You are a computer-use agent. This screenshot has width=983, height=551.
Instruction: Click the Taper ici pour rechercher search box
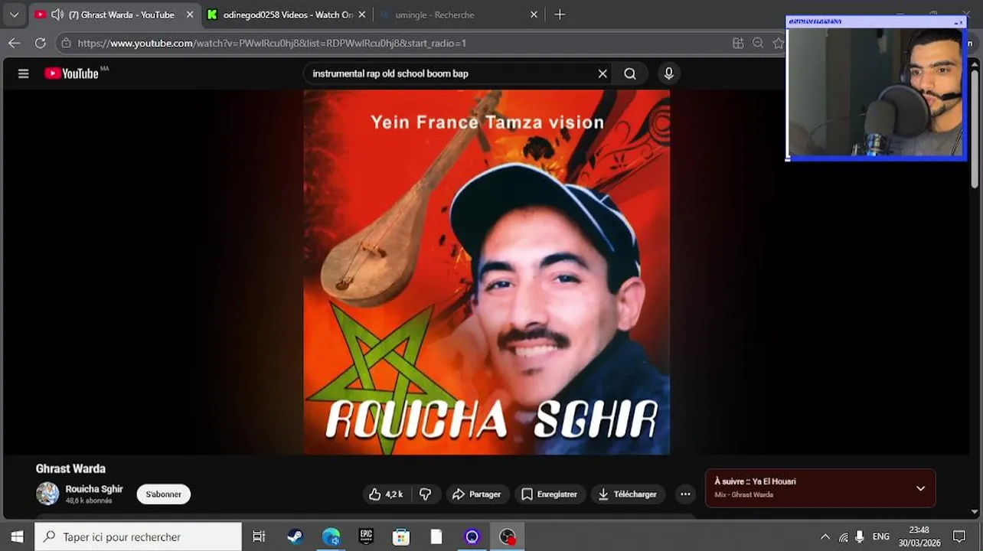[x=138, y=536]
